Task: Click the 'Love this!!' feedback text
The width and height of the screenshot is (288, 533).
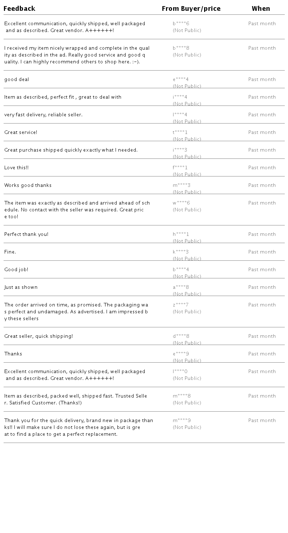Action: click(16, 168)
